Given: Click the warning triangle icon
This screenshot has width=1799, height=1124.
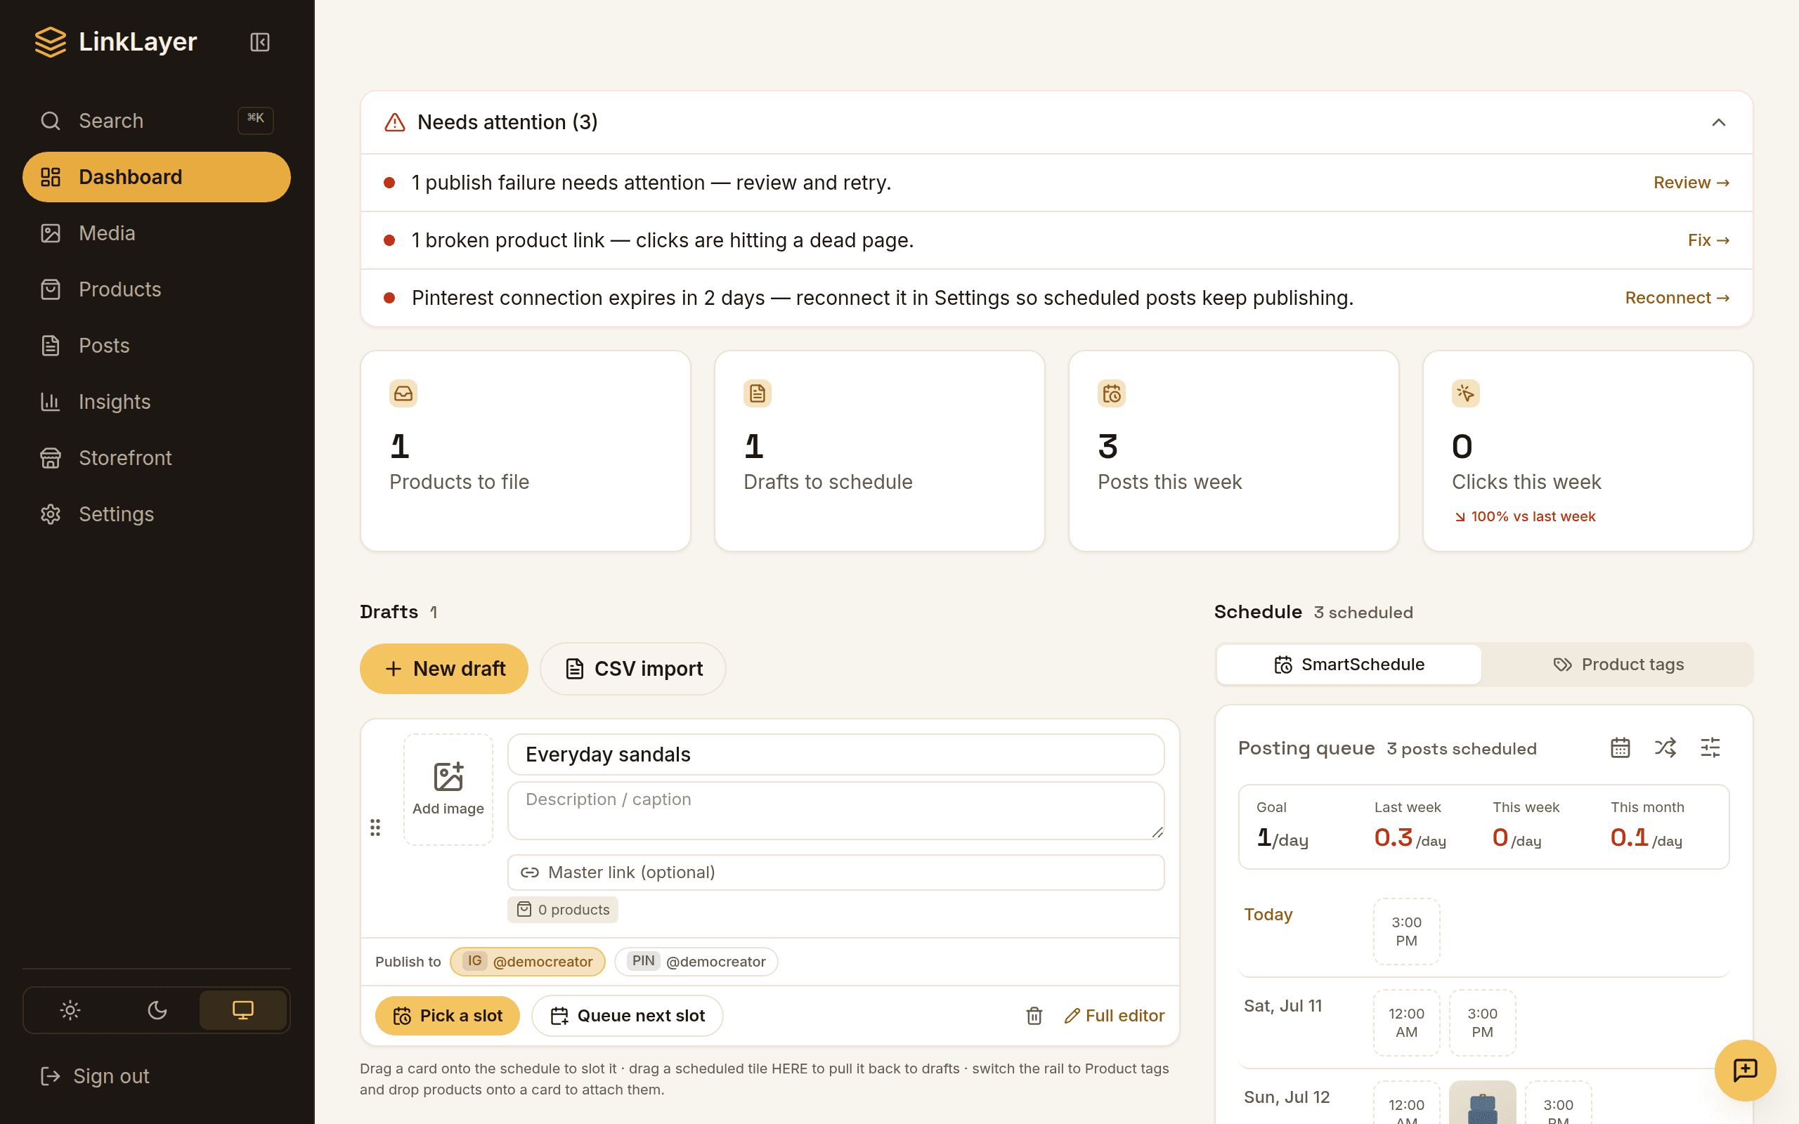Looking at the screenshot, I should click(395, 123).
